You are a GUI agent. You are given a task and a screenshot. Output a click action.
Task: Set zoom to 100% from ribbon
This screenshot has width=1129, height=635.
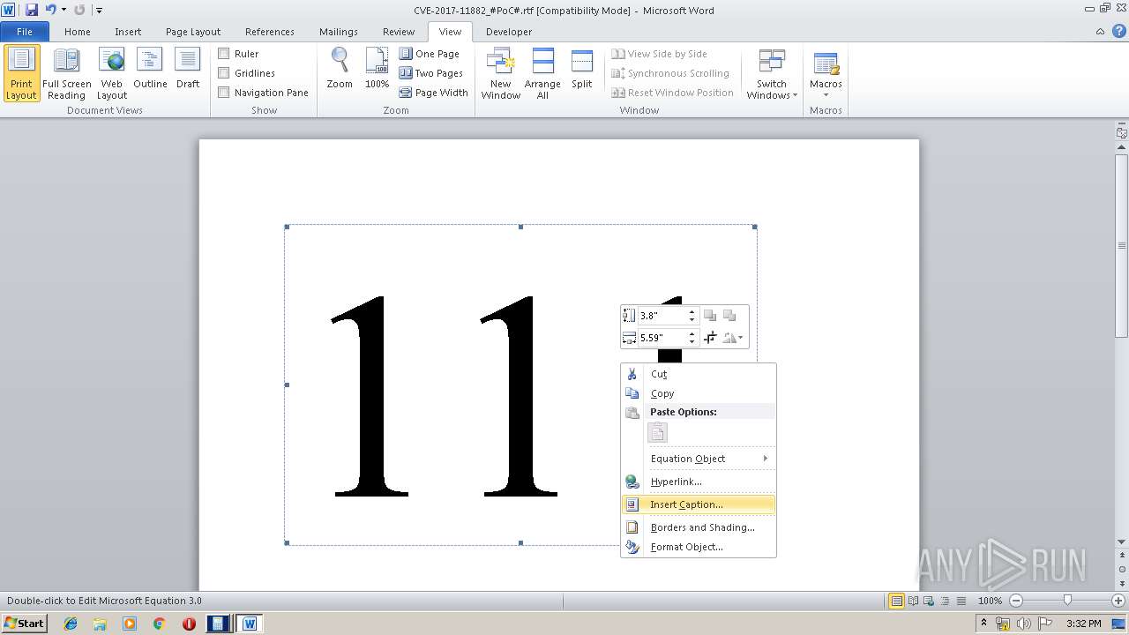(377, 69)
